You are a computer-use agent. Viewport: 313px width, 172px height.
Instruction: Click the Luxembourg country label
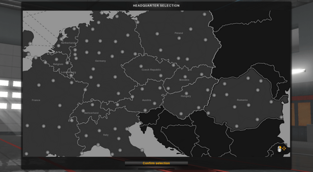pyautogui.click(x=68, y=72)
